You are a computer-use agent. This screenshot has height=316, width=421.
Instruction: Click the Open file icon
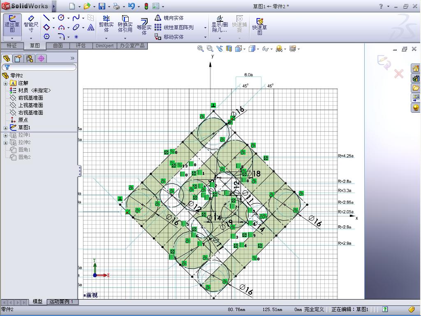(x=87, y=6)
